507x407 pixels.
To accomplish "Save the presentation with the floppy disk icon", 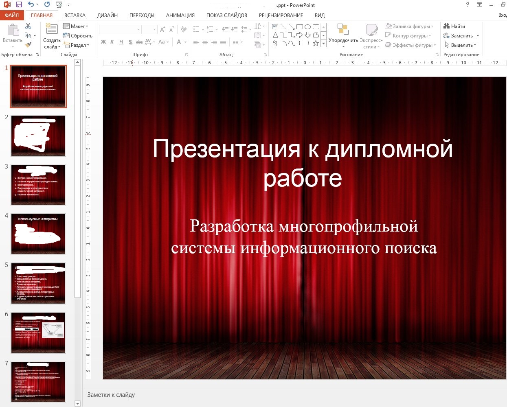I will [19, 4].
